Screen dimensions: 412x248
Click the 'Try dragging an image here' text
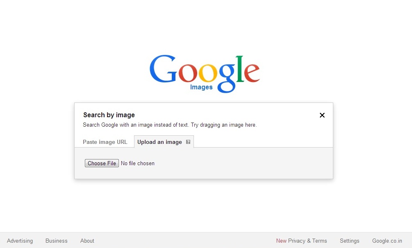tap(223, 125)
